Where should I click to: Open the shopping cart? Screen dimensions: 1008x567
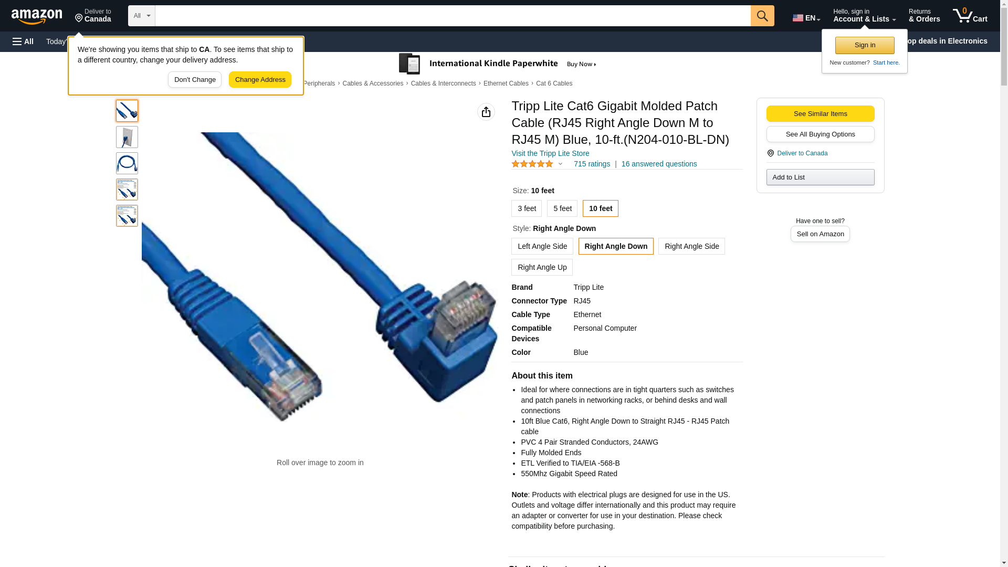(x=970, y=16)
